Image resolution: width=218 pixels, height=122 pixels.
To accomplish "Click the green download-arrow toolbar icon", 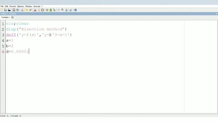I will tap(51, 10).
